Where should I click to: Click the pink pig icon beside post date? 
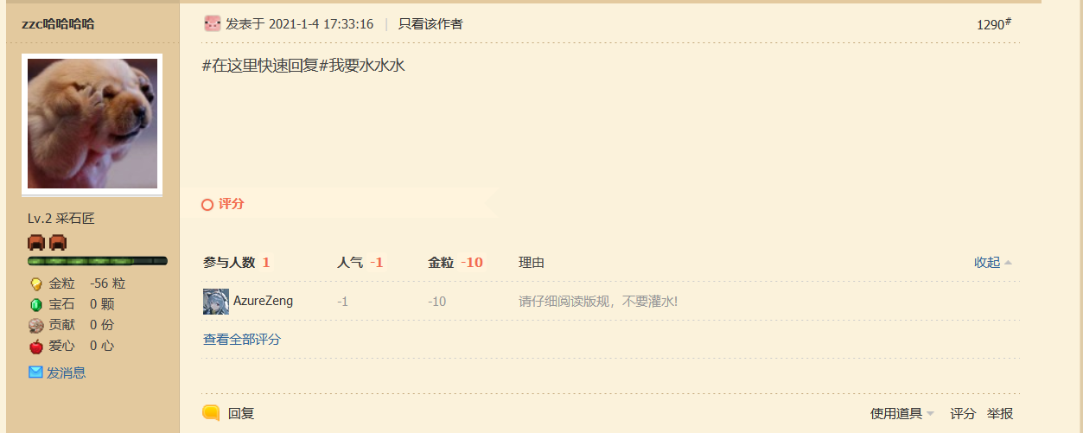click(212, 23)
